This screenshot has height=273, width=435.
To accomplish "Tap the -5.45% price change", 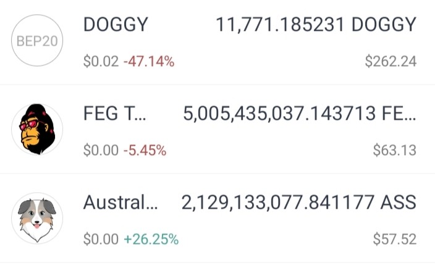I will [x=145, y=150].
